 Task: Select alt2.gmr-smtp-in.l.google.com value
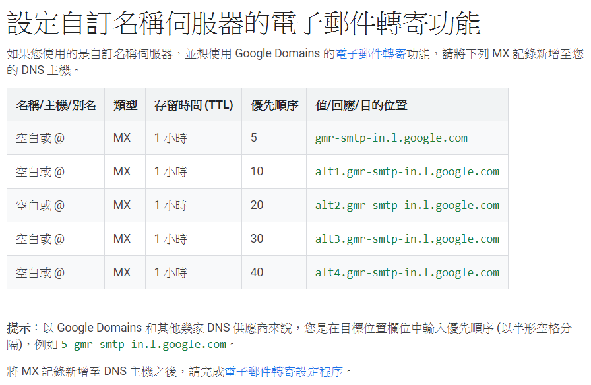(407, 205)
